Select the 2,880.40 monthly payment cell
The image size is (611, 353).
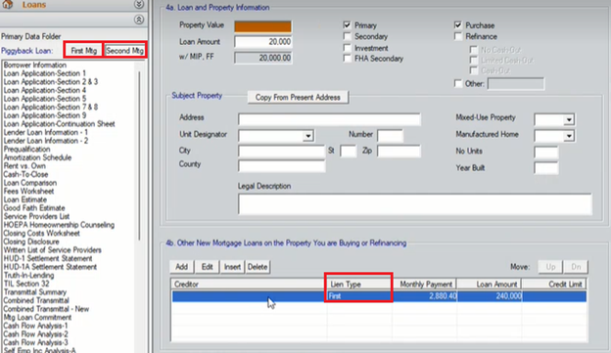425,296
